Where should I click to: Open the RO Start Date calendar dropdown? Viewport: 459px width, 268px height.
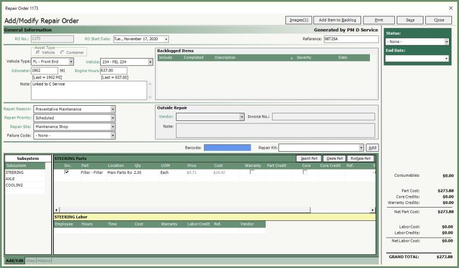167,40
